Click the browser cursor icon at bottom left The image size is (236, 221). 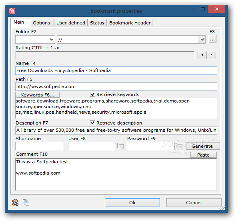(15, 203)
